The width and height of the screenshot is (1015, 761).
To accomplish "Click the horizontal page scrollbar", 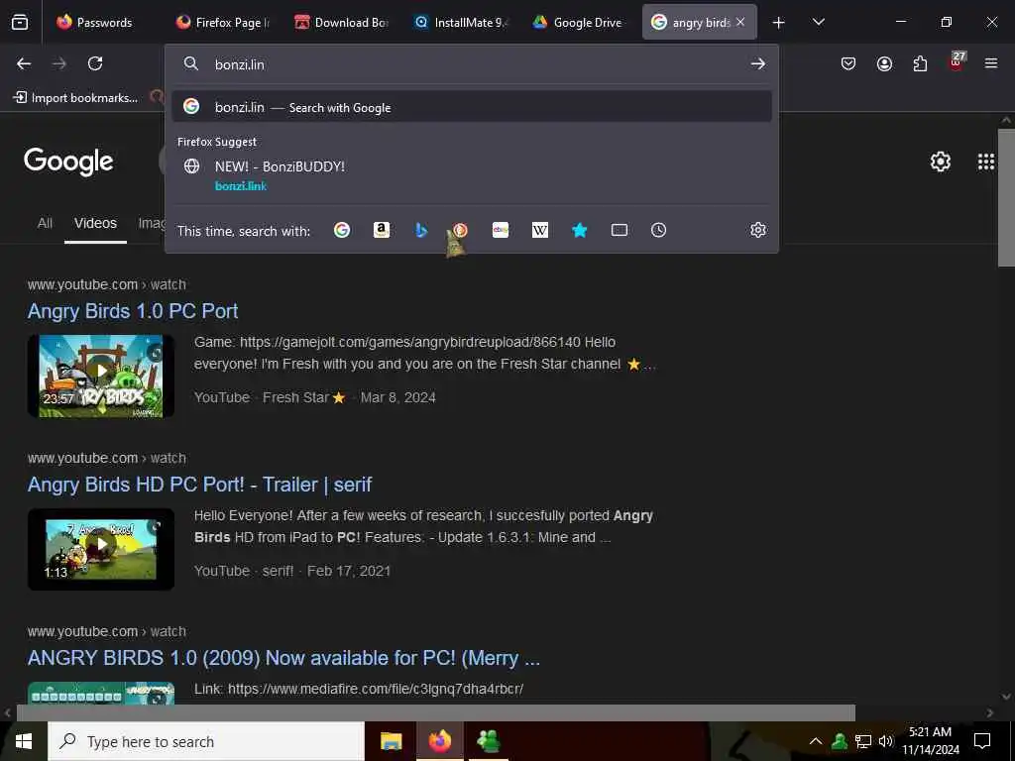I will click(x=436, y=712).
